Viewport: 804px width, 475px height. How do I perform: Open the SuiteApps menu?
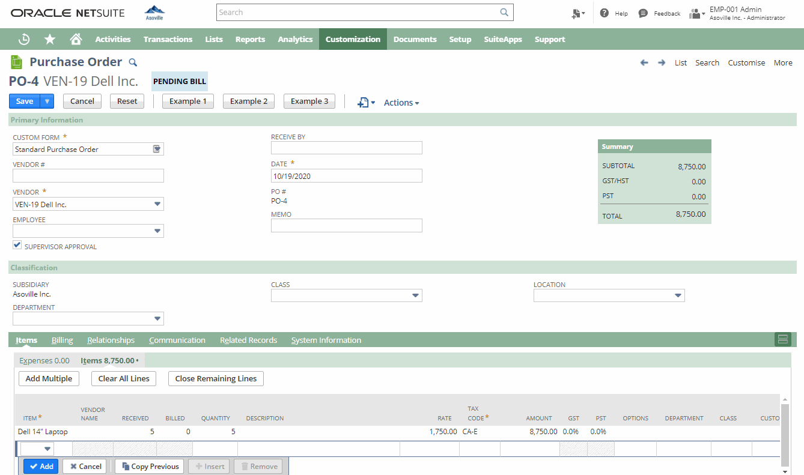click(x=503, y=39)
